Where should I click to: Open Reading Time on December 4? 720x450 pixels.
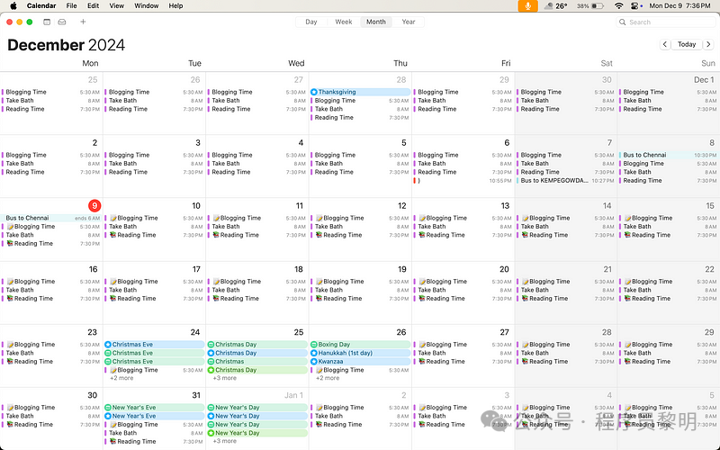(x=257, y=172)
